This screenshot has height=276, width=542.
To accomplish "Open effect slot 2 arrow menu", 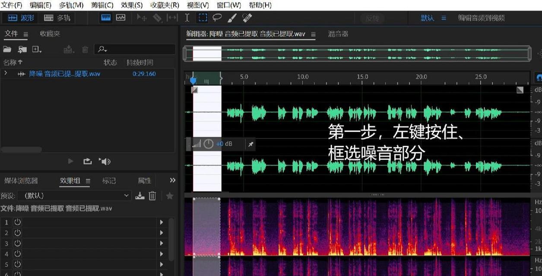I will point(162,233).
